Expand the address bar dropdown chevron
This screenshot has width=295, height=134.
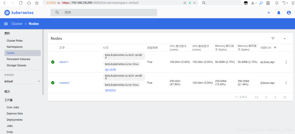(194, 3)
